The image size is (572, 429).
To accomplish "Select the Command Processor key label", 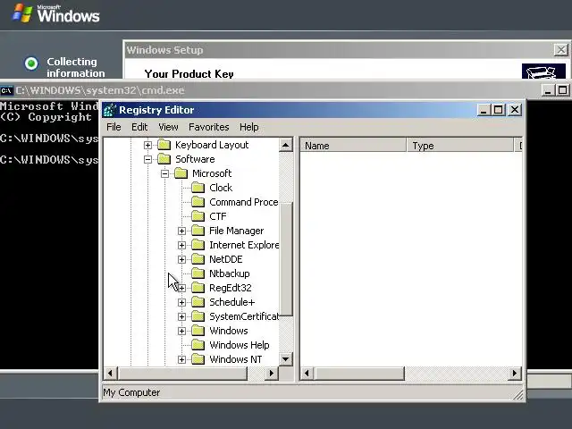I will pos(243,202).
